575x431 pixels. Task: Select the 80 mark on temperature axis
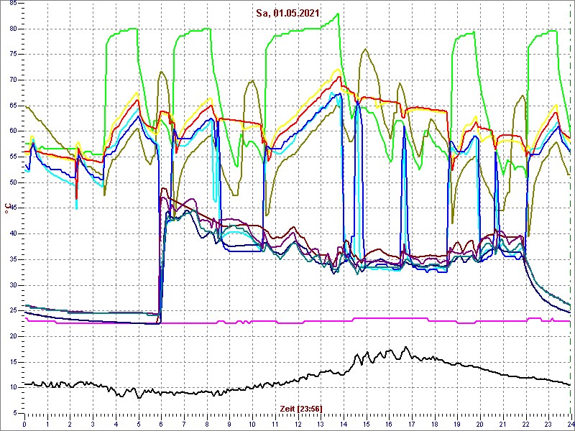(x=12, y=29)
